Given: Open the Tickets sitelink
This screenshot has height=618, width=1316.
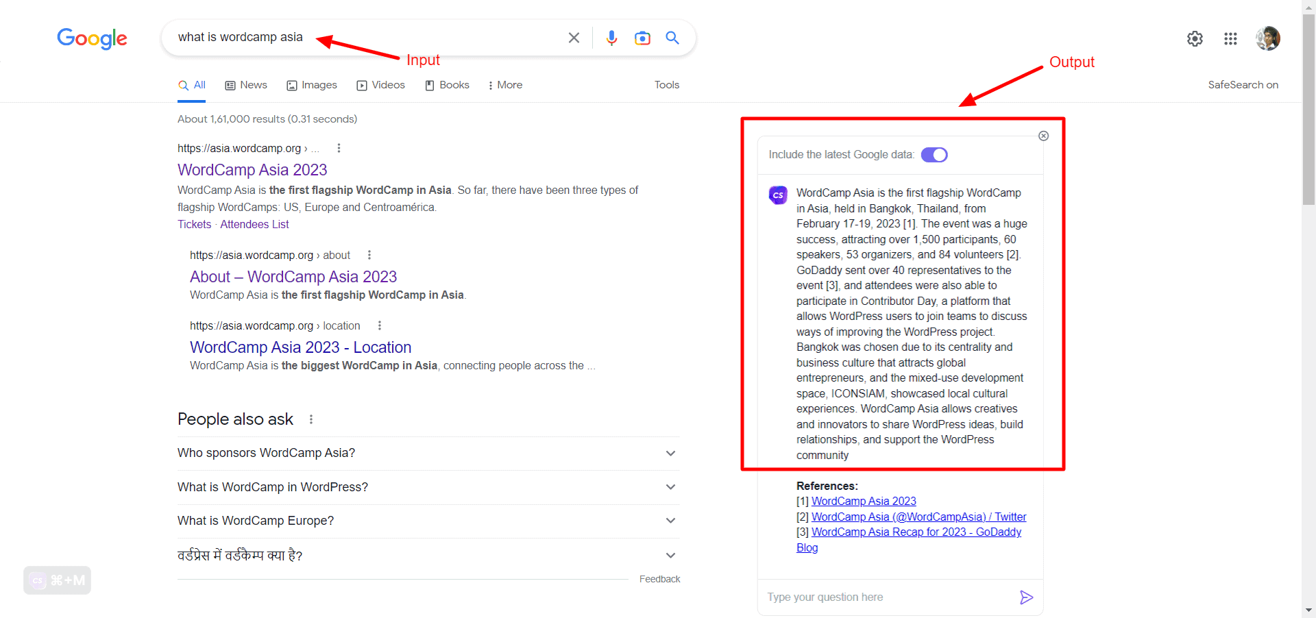Looking at the screenshot, I should (x=195, y=225).
